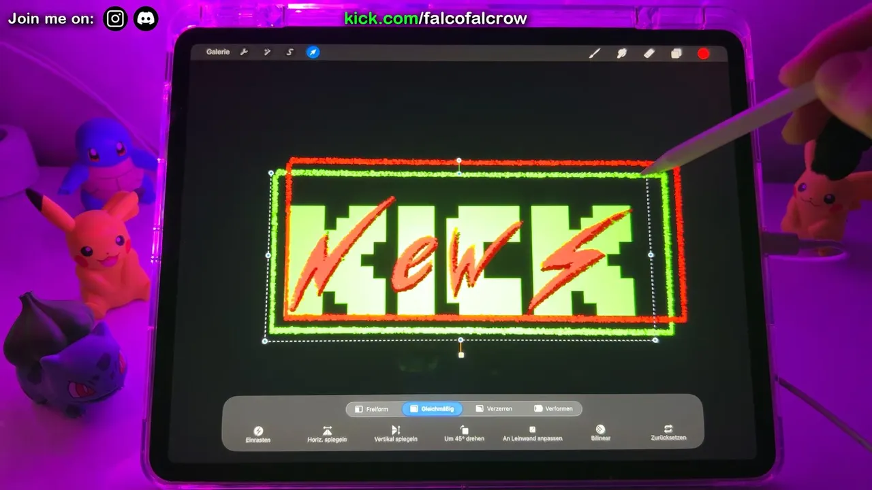Click Um 45° drehen

pos(464,434)
